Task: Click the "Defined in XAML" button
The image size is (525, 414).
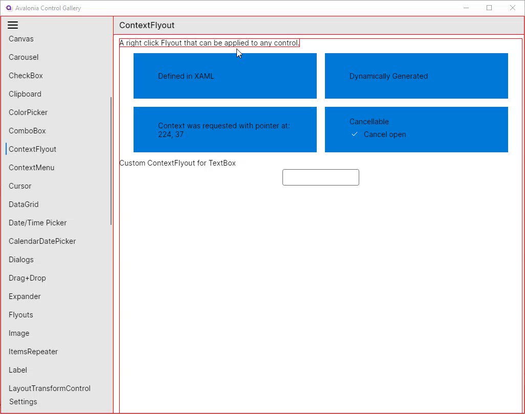Action: (225, 76)
